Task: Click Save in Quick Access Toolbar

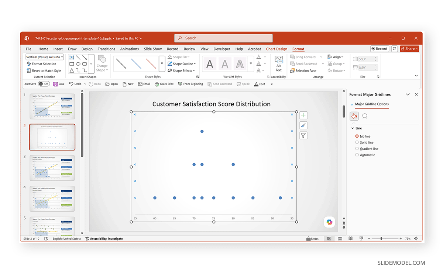Action: point(59,84)
